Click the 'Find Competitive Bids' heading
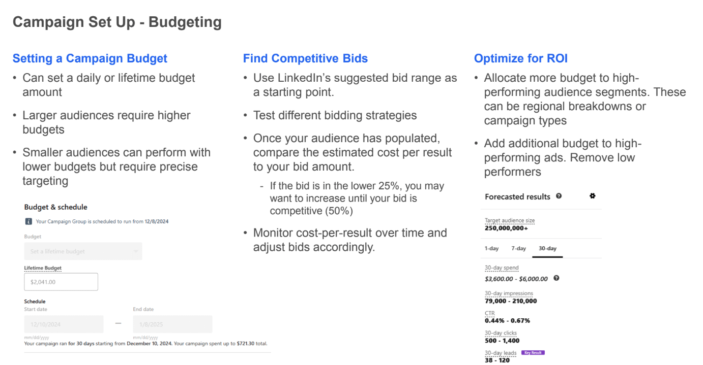This screenshot has height=365, width=703. tap(305, 58)
